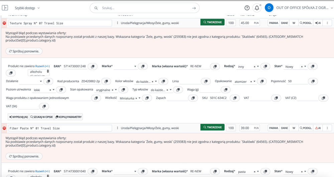Click the Texture Spray N° 07 title field

[60, 23]
